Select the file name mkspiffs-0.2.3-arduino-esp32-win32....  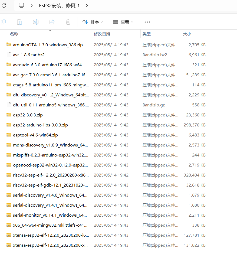coord(51,155)
